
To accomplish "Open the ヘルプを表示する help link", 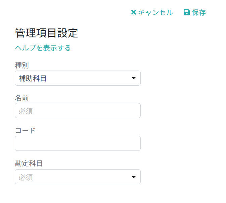I will pyautogui.click(x=43, y=48).
